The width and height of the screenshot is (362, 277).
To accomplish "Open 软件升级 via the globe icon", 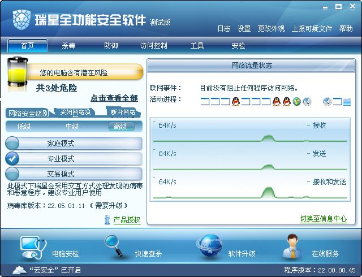I will pos(209,246).
